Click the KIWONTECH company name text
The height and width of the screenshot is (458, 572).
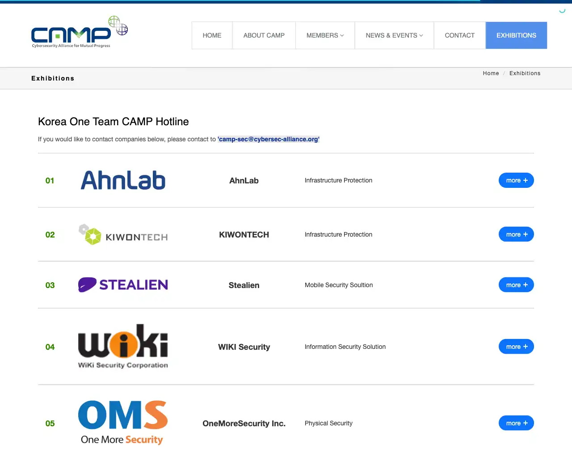pos(244,235)
